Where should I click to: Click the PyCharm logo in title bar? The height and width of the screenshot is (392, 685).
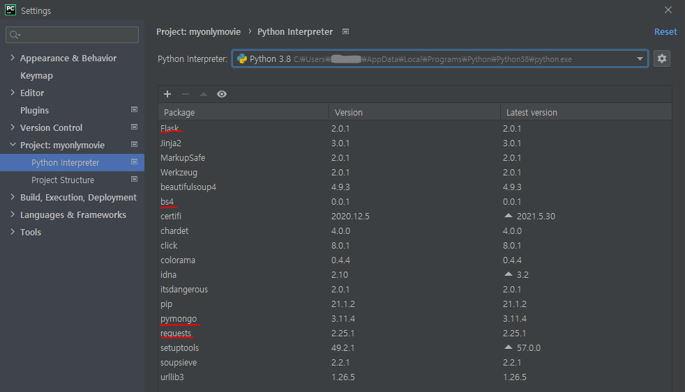[x=10, y=10]
